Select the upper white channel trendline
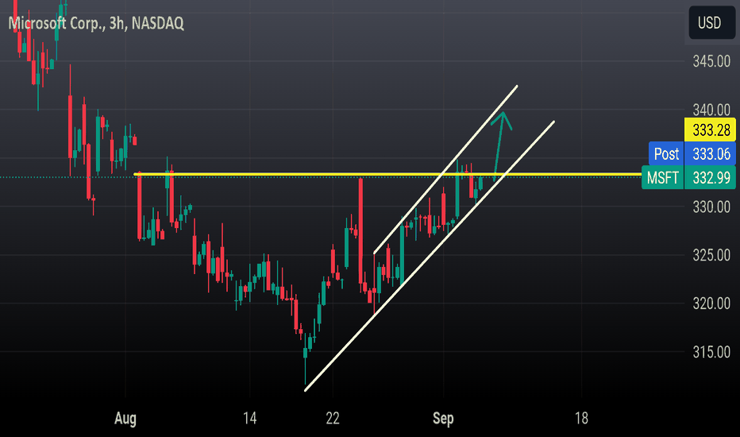The image size is (740, 437). click(x=445, y=169)
